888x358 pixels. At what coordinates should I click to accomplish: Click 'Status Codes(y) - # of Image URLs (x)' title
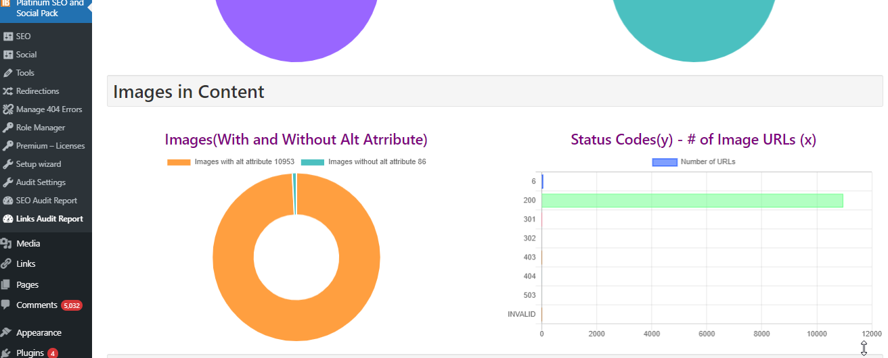click(x=694, y=140)
